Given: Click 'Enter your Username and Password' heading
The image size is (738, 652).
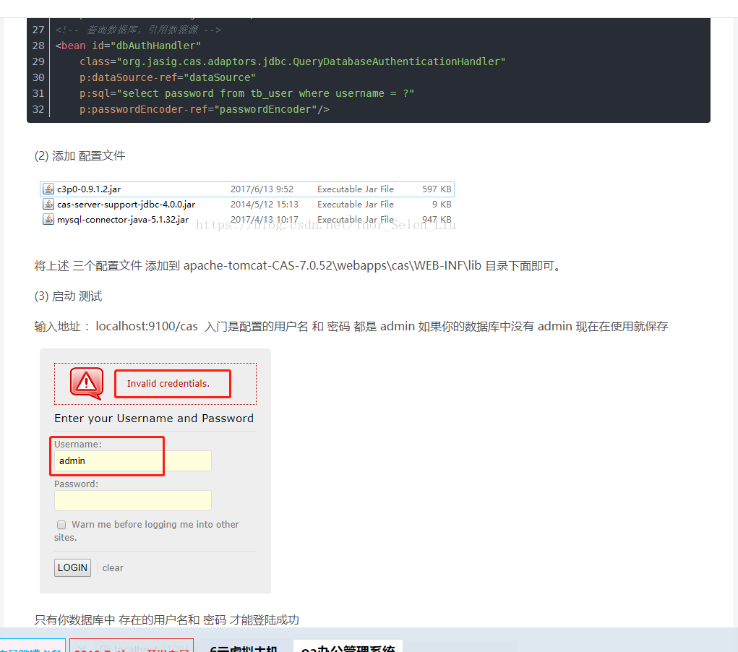Looking at the screenshot, I should (x=154, y=418).
